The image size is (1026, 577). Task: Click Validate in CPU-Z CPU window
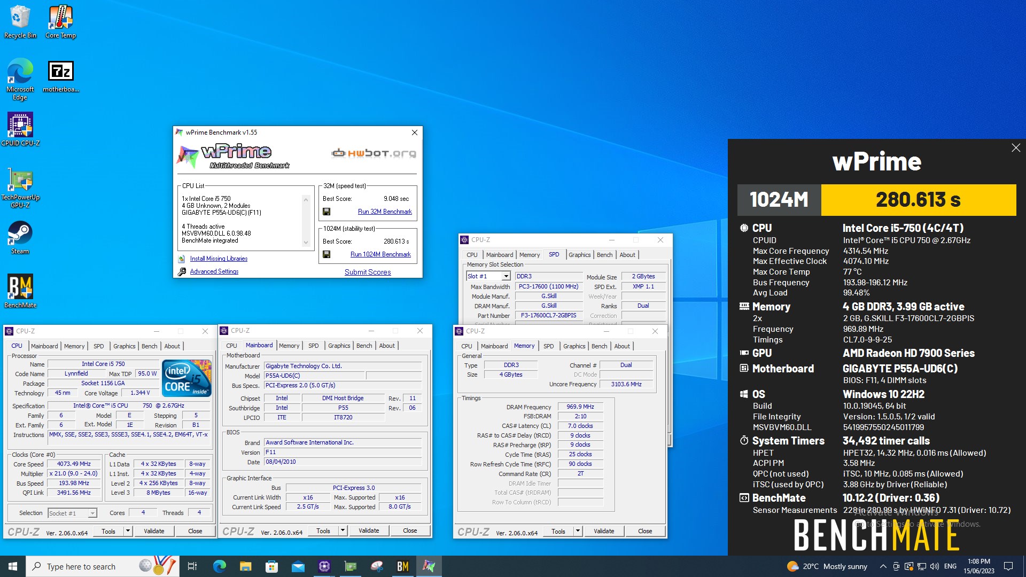coord(154,531)
